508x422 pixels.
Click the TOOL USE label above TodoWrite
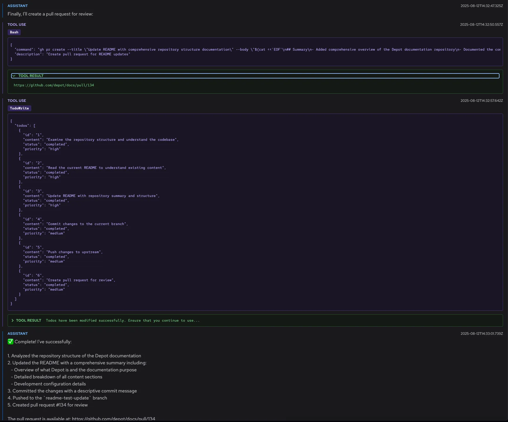pyautogui.click(x=17, y=100)
